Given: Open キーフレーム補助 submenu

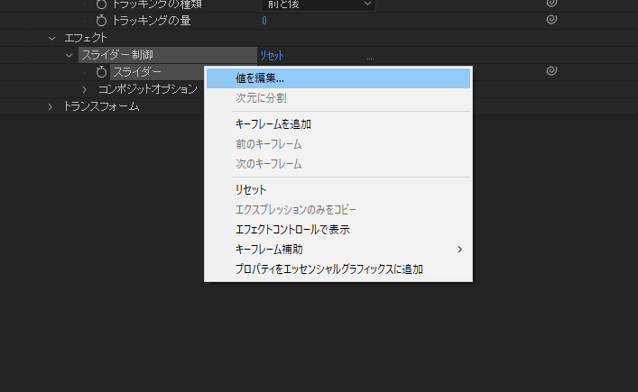Looking at the screenshot, I should point(338,250).
